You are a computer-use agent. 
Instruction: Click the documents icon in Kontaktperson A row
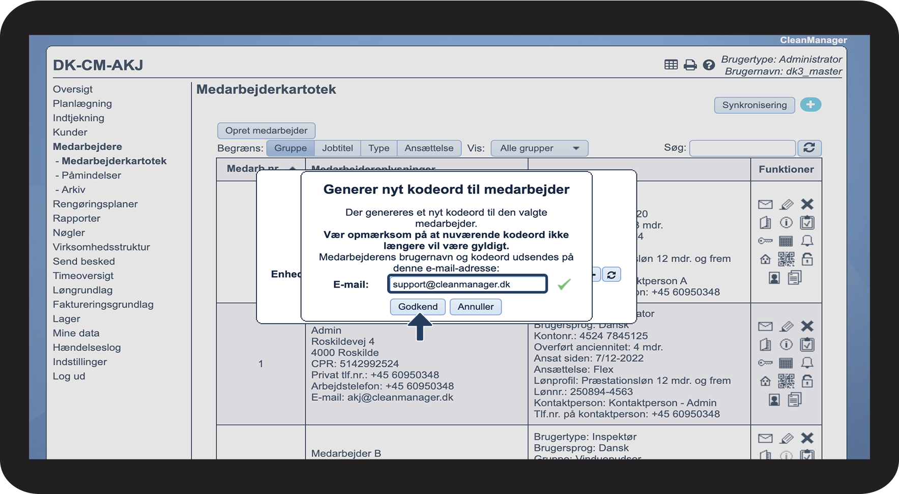click(x=795, y=277)
